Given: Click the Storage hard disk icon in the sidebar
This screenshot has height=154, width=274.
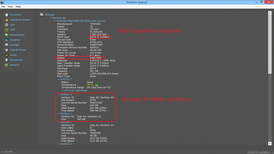Looking at the screenshot, I should pos(7,45).
